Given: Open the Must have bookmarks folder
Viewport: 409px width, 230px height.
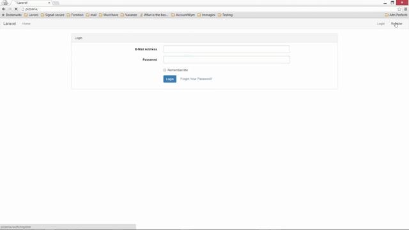Looking at the screenshot, I should click(x=109, y=15).
